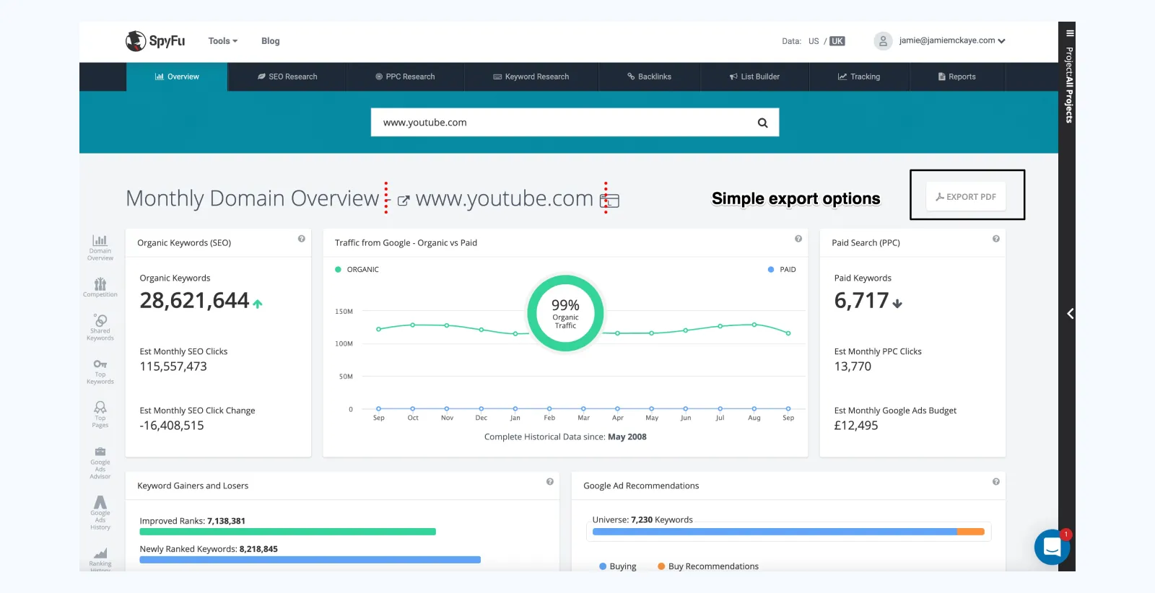
Task: Open the Backlinks tab
Action: coord(649,76)
